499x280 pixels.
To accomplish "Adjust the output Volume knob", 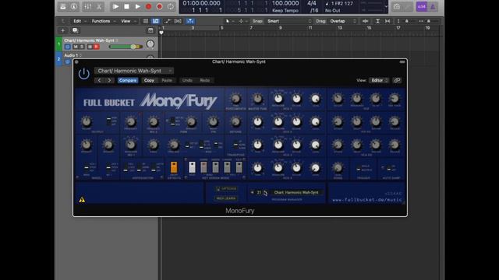I will click(87, 122).
